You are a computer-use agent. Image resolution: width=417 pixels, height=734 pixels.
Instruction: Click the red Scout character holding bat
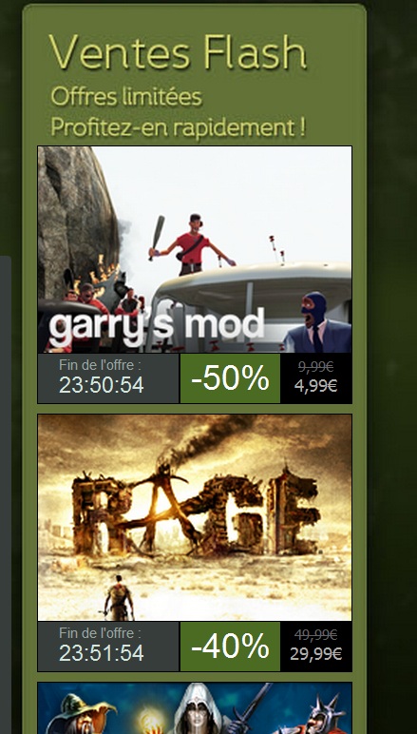click(x=192, y=243)
